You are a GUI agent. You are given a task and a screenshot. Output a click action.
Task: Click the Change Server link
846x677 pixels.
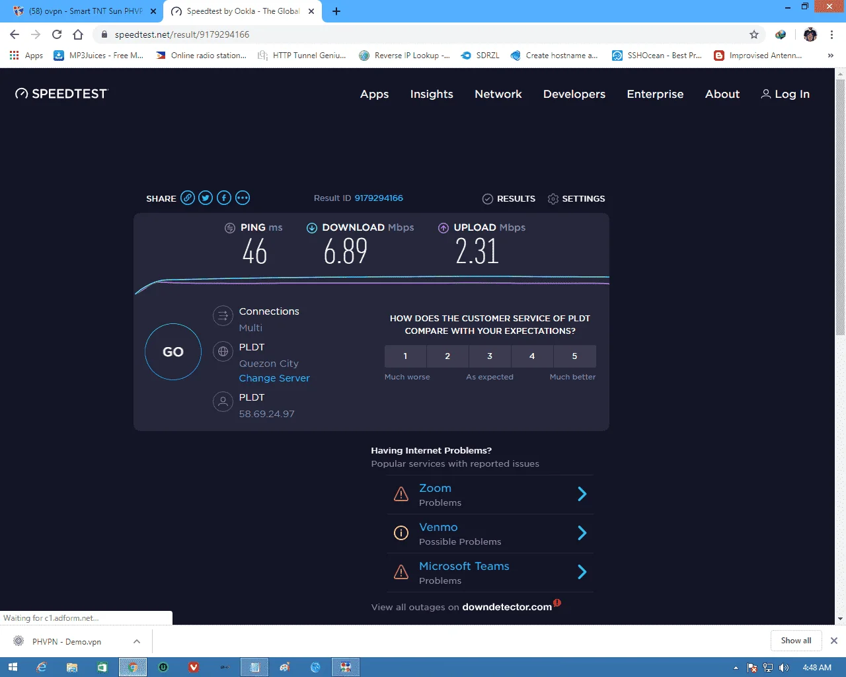(x=274, y=378)
